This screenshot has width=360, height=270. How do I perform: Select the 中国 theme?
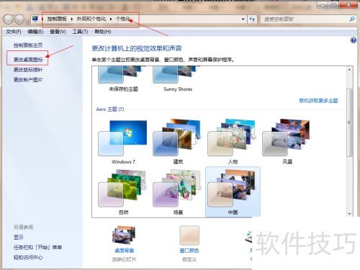pos(233,192)
